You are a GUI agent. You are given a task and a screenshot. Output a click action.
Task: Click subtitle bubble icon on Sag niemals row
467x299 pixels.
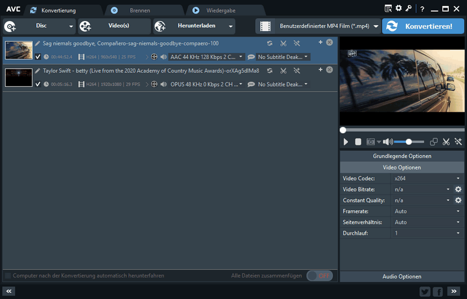click(x=251, y=57)
